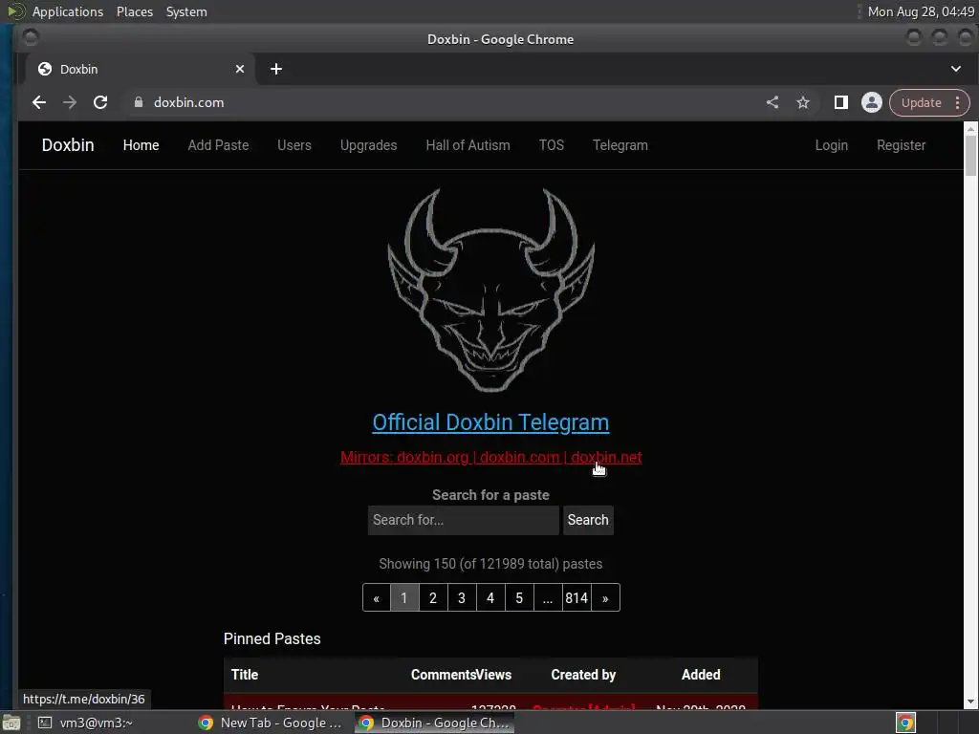
Task: Go to next page with » button
Action: [x=605, y=598]
